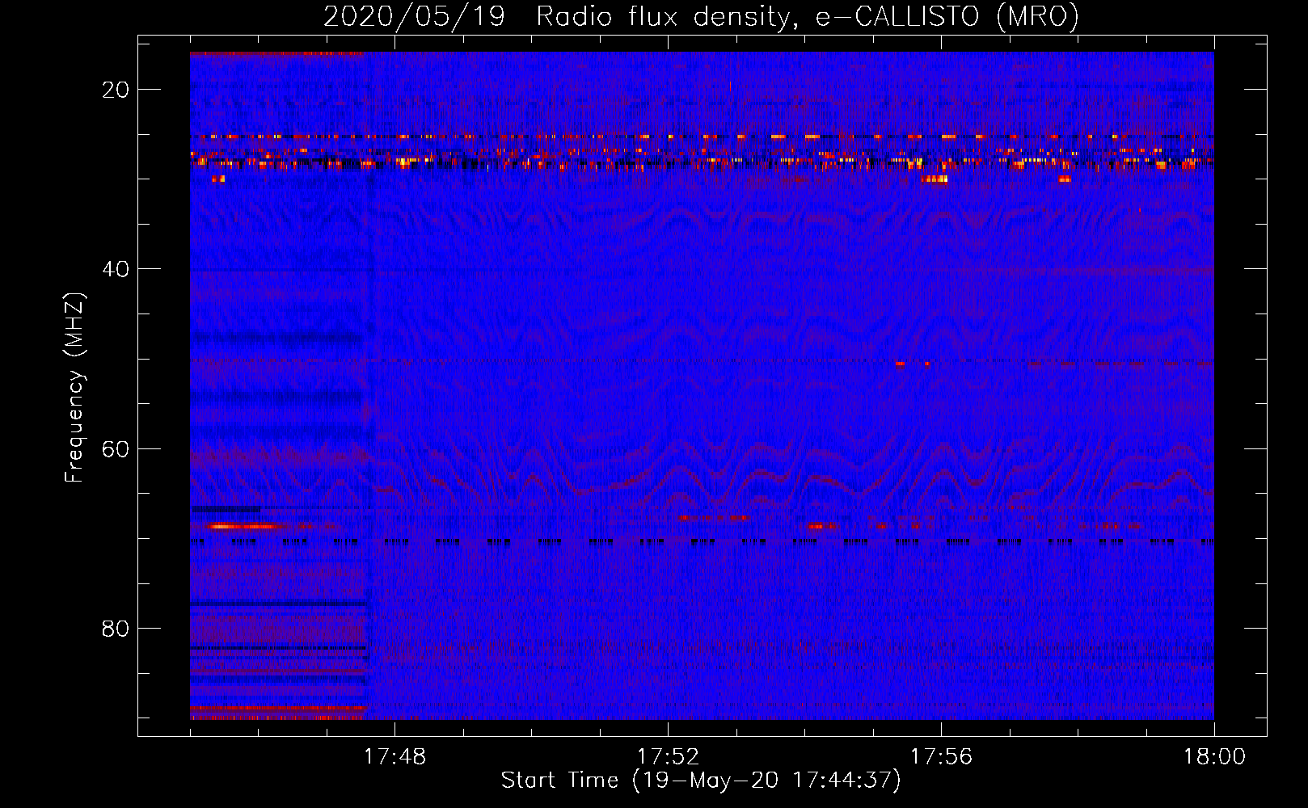Click the 'Start Time (19-May-20 17:44:37)' label
This screenshot has height=808, width=1308.
pyautogui.click(x=701, y=781)
